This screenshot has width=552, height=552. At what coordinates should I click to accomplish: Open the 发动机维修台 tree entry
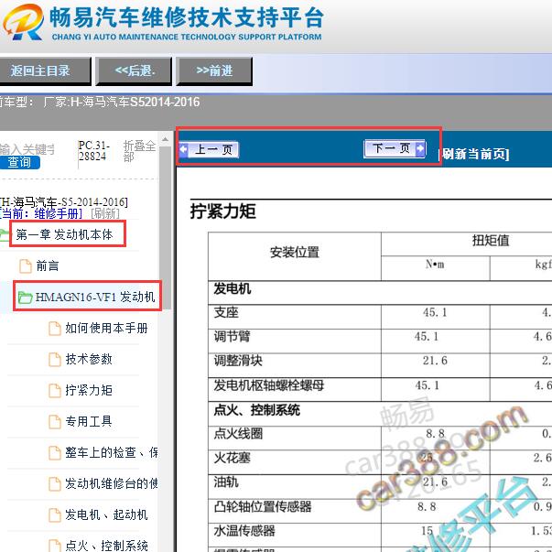(112, 483)
